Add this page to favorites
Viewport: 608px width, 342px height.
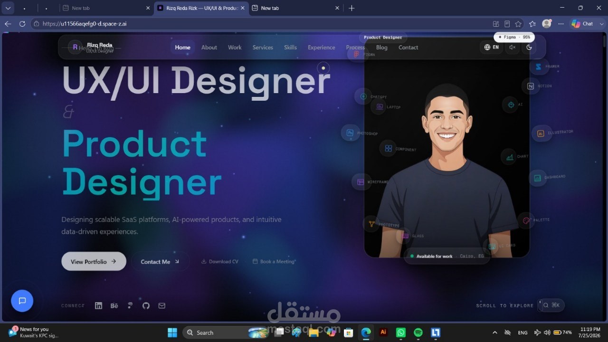pos(518,24)
